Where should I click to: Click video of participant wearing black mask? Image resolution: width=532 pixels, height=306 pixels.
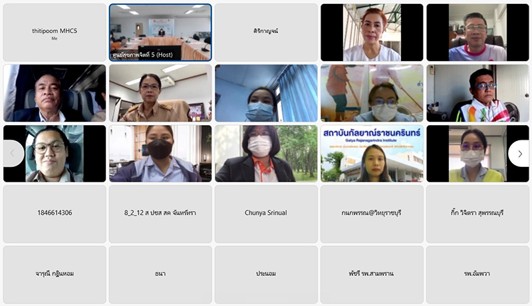point(160,154)
